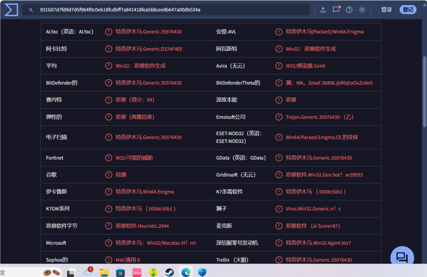
Task: Select Mal/通用-S detection text
Action: (x=128, y=260)
